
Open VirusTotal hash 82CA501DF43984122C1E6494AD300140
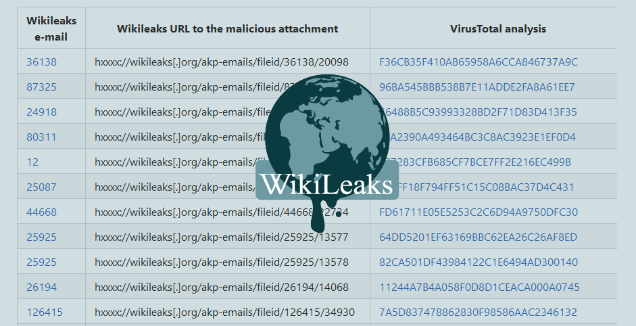coord(479,262)
